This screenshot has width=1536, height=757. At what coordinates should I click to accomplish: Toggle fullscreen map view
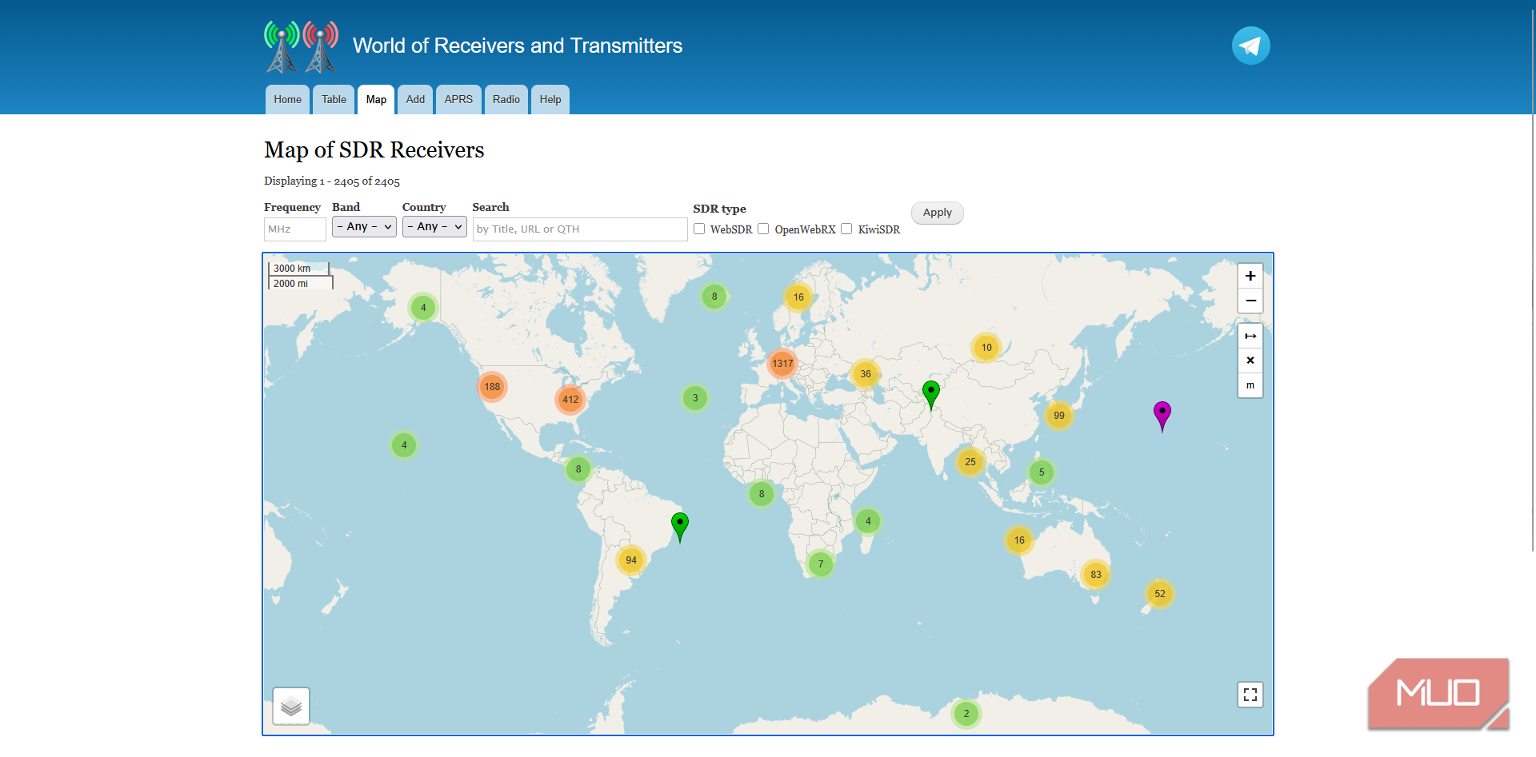click(x=1250, y=695)
